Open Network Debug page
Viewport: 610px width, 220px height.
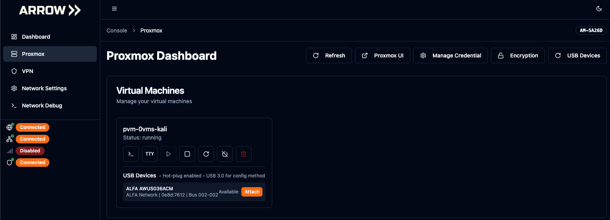tap(50, 106)
